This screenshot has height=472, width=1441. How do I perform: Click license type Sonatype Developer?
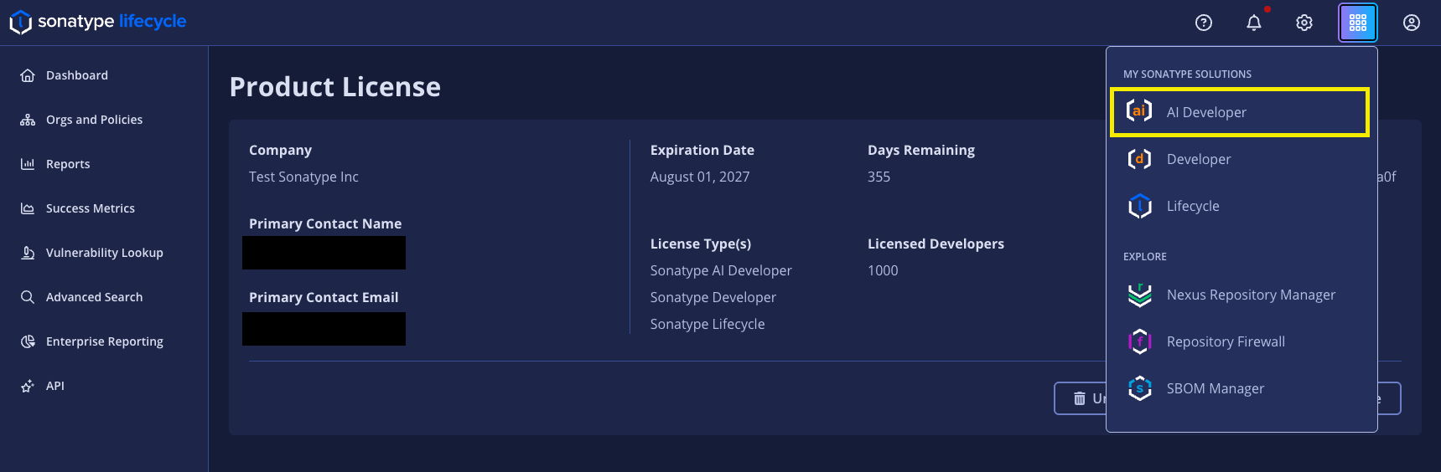[x=713, y=297]
